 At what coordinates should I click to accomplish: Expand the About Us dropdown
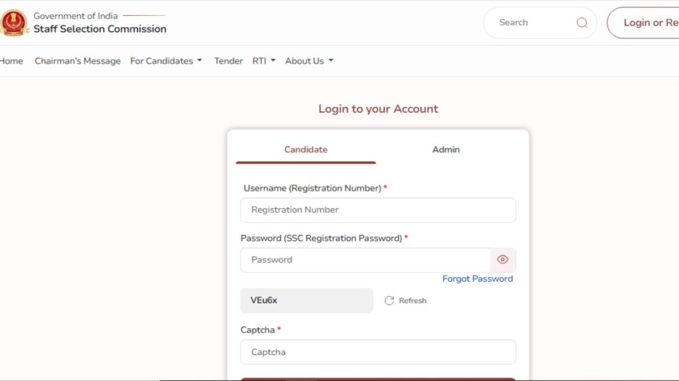pyautogui.click(x=309, y=61)
